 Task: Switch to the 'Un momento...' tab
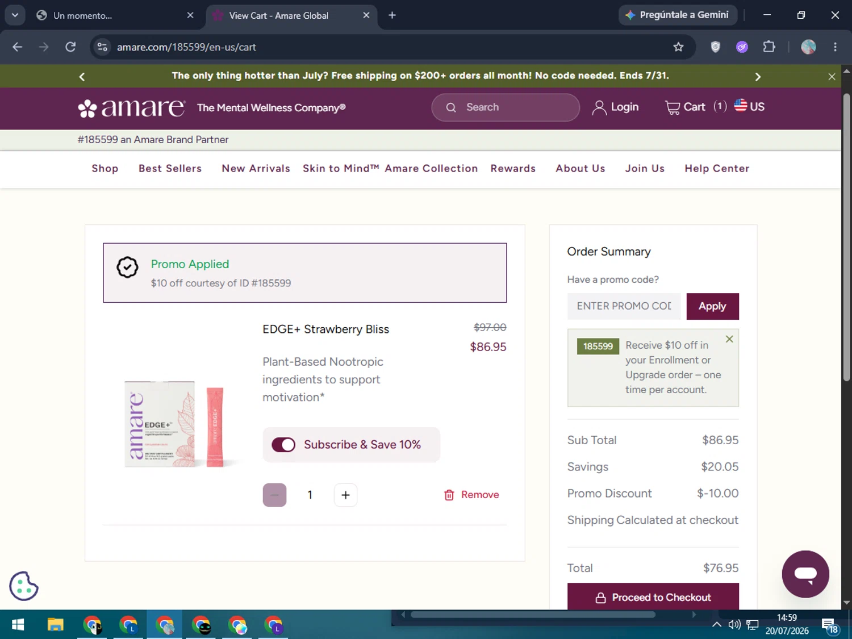click(114, 15)
